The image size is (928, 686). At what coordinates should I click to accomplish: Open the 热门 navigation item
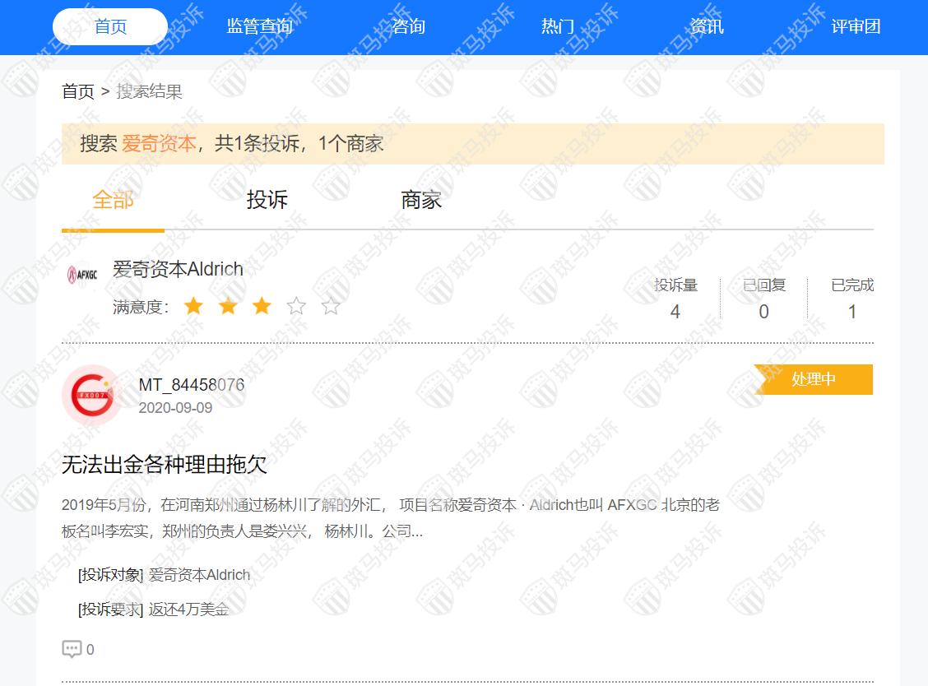[557, 26]
